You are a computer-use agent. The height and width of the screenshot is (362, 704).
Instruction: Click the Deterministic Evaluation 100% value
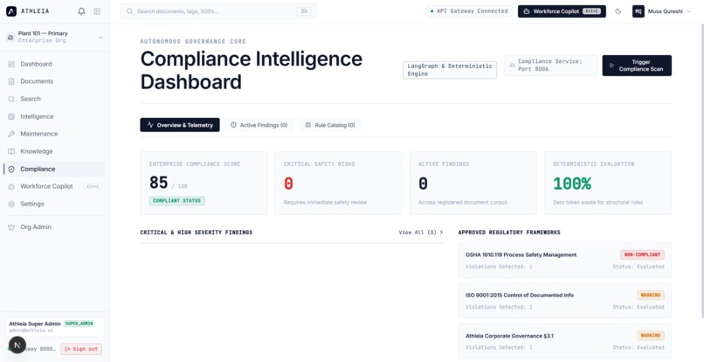coord(572,184)
